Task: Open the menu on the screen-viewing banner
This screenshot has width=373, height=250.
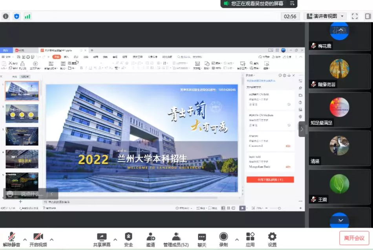Action: click(x=292, y=3)
